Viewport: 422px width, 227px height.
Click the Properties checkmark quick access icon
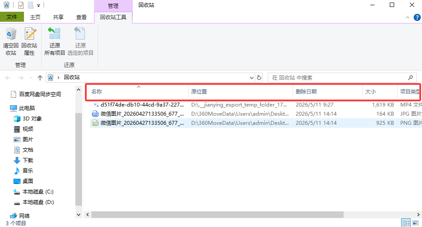pos(21,5)
